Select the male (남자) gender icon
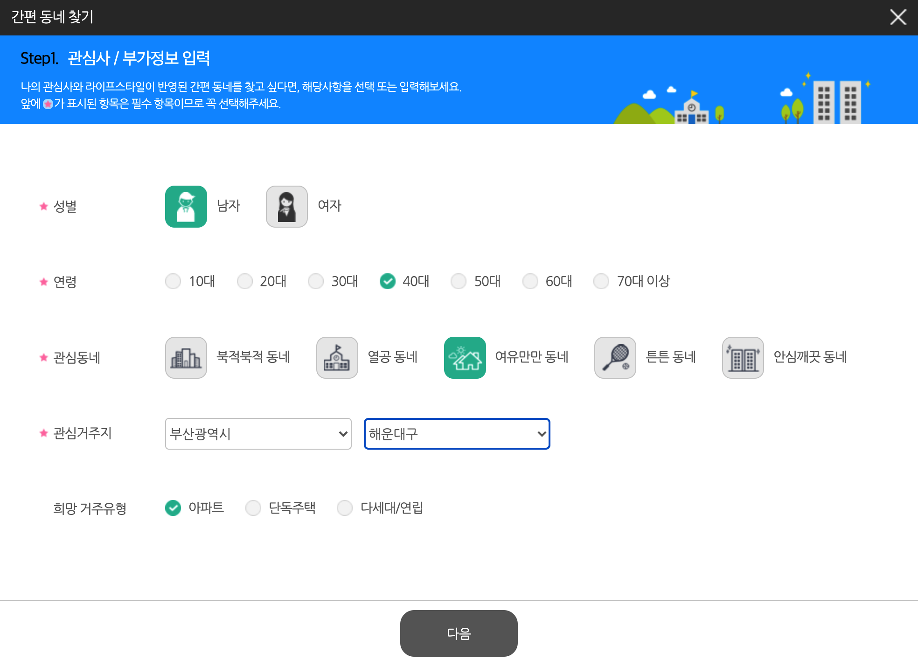918x667 pixels. click(x=186, y=206)
